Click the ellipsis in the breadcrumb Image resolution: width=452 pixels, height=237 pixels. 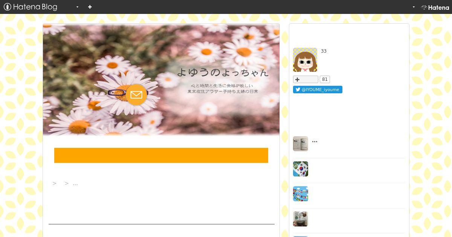point(75,184)
